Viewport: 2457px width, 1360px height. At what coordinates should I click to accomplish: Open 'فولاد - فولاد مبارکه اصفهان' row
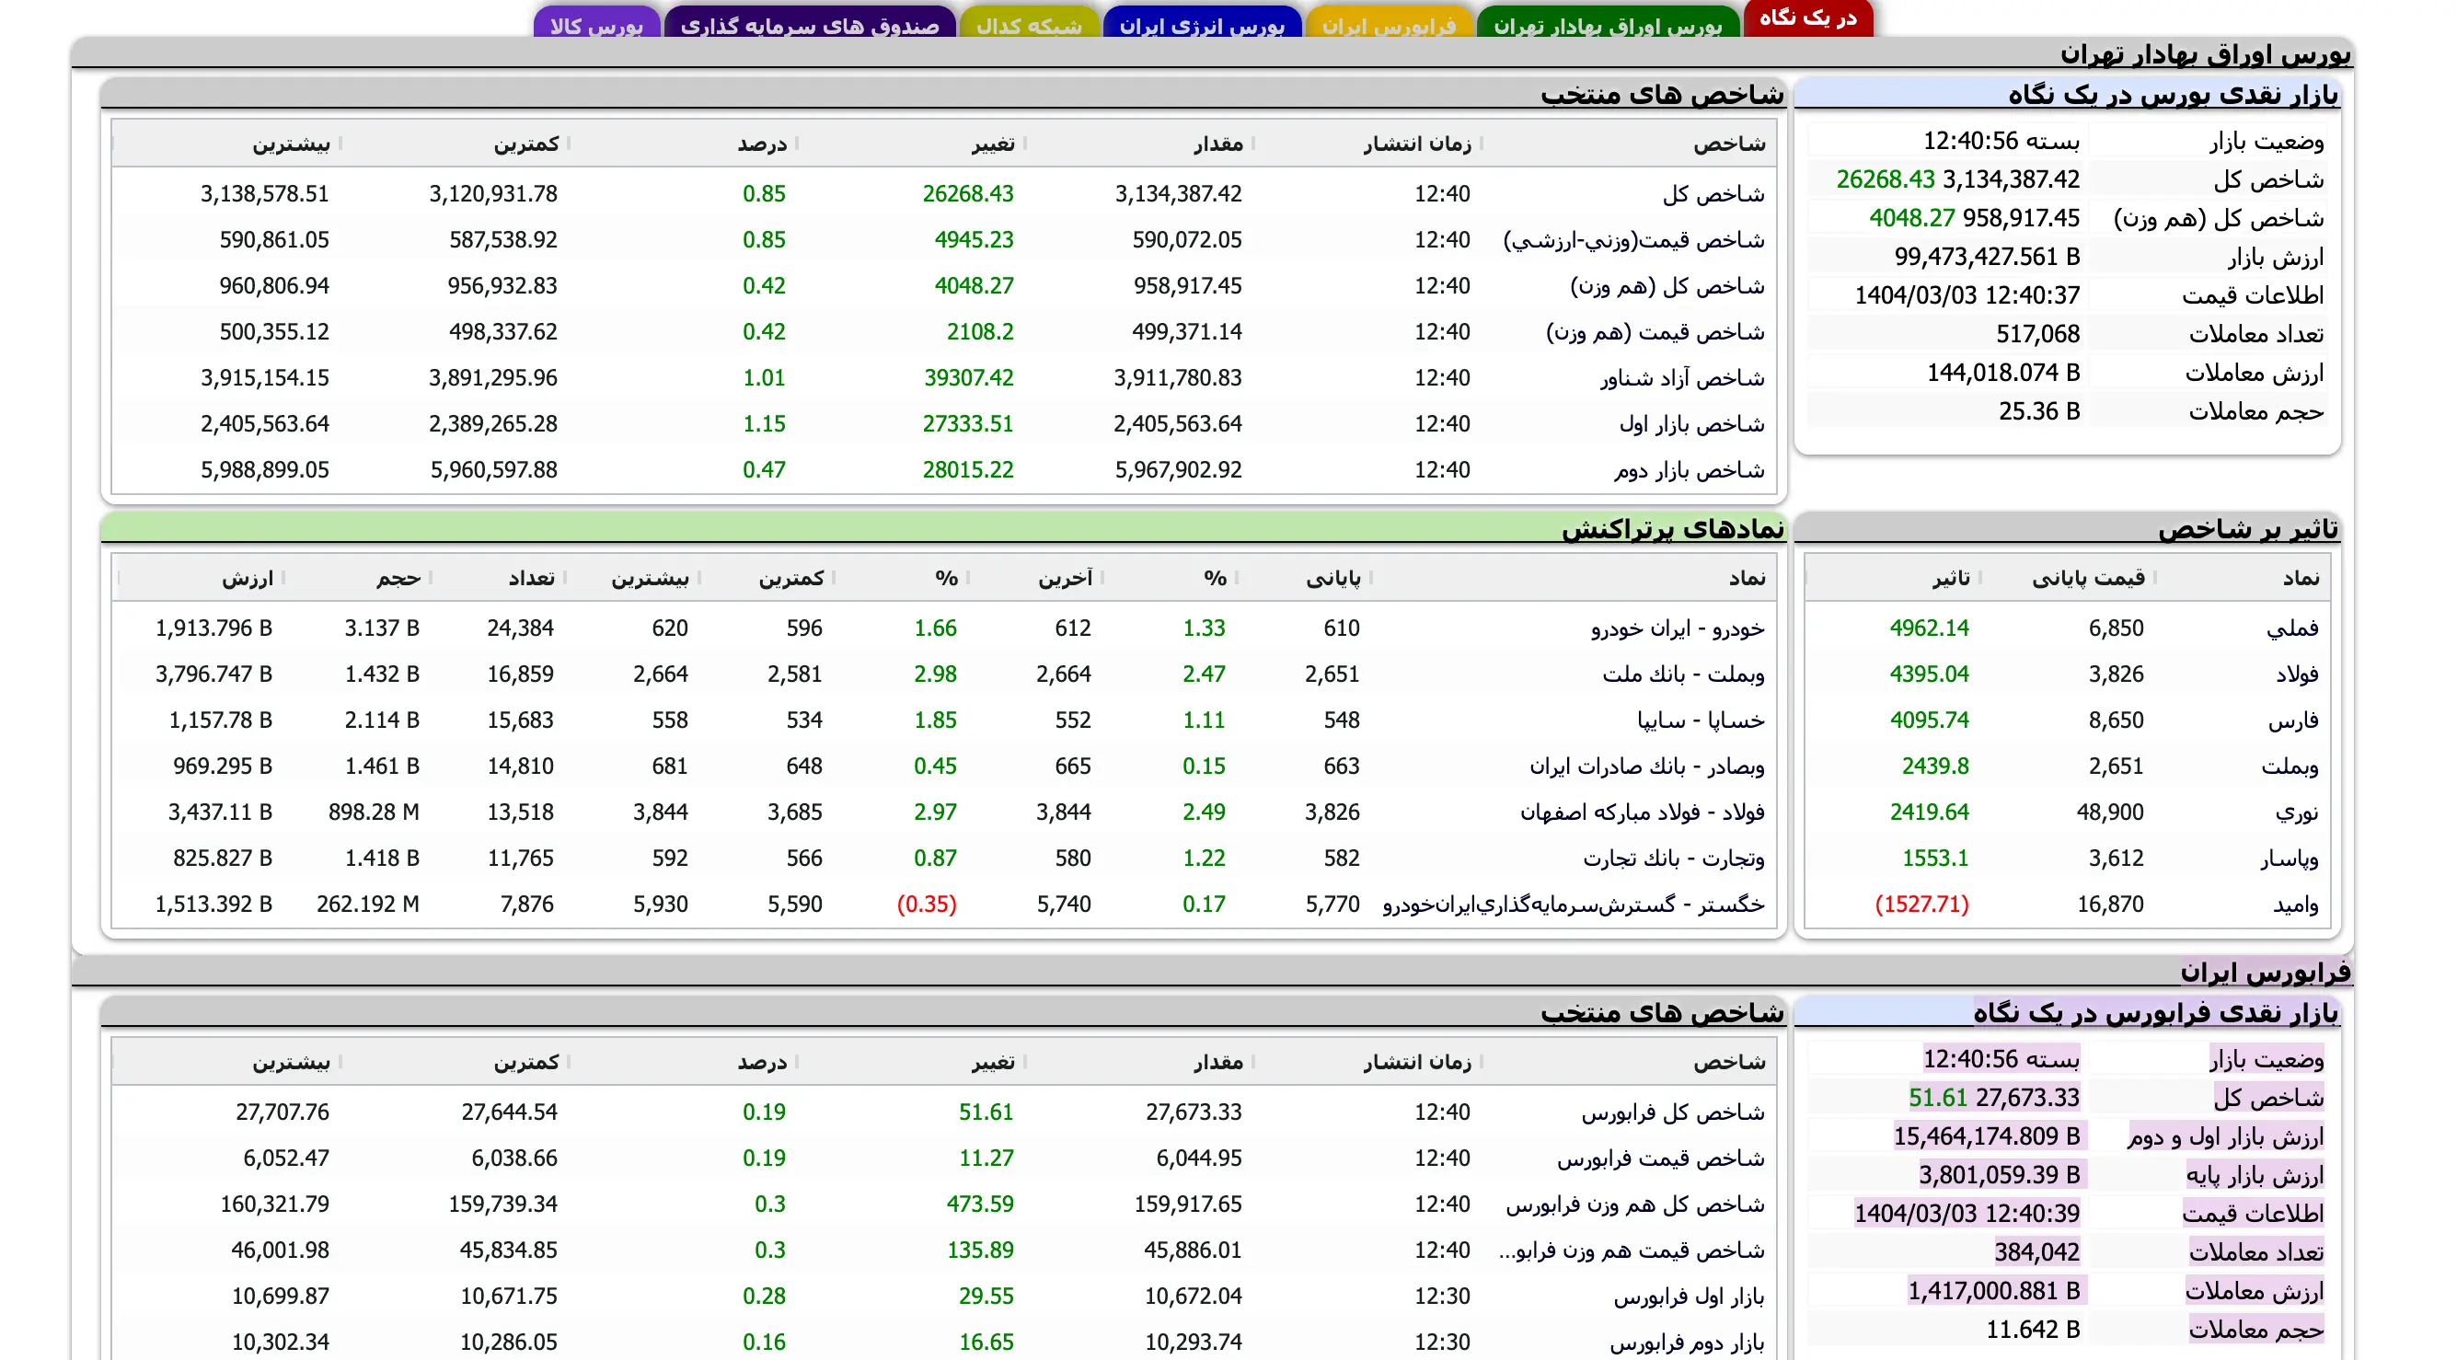(943, 812)
